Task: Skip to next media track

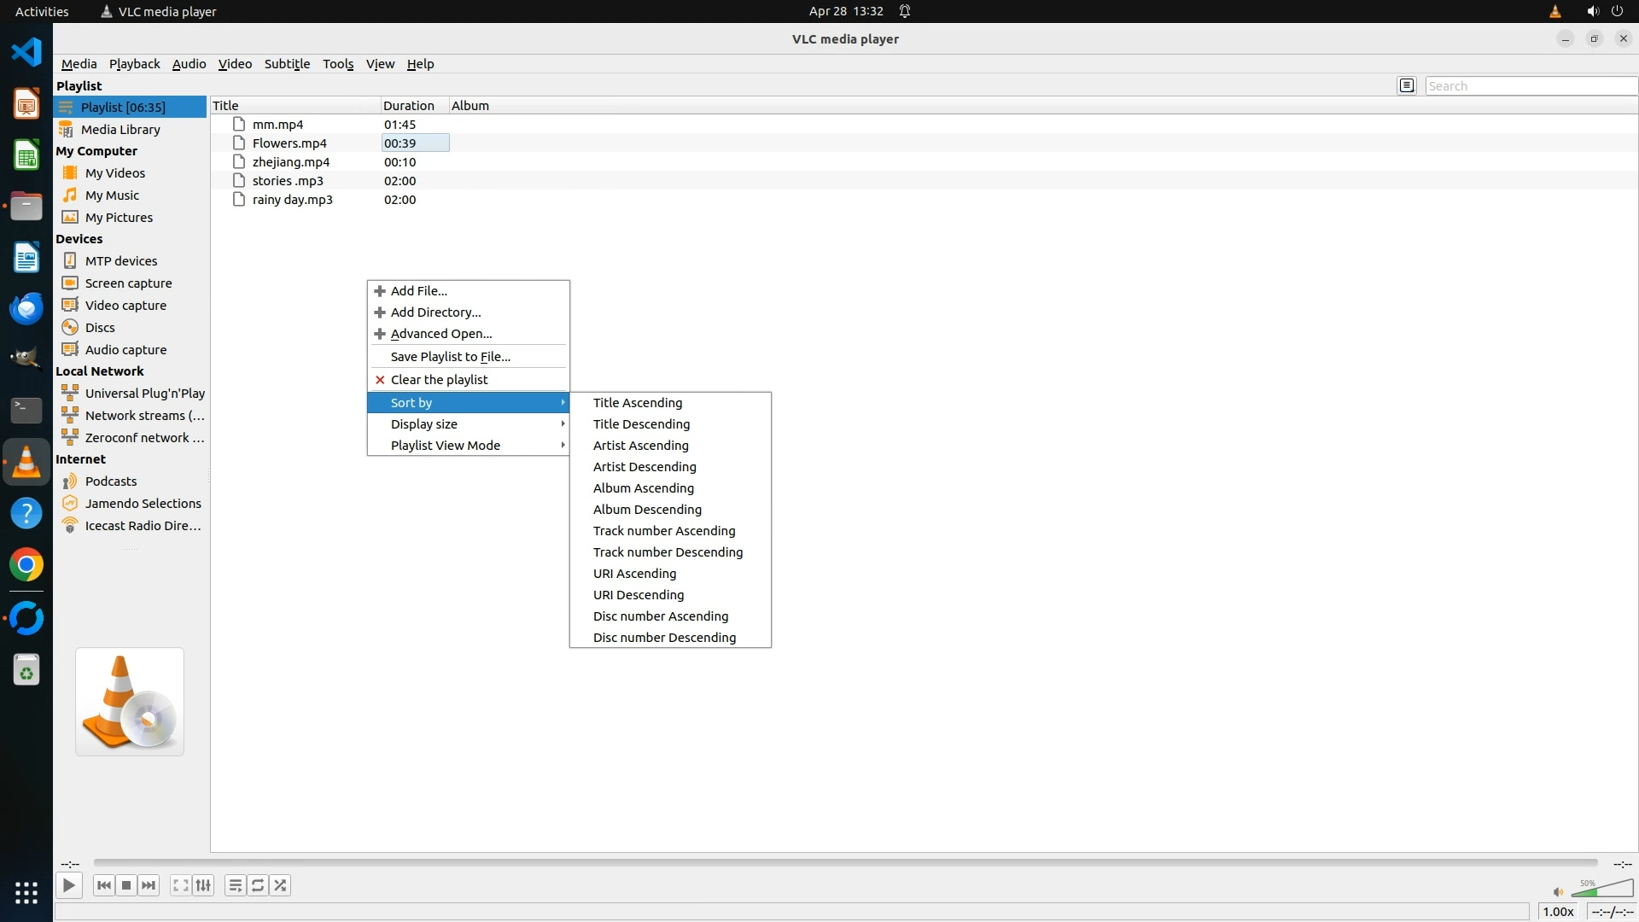Action: coord(149,885)
